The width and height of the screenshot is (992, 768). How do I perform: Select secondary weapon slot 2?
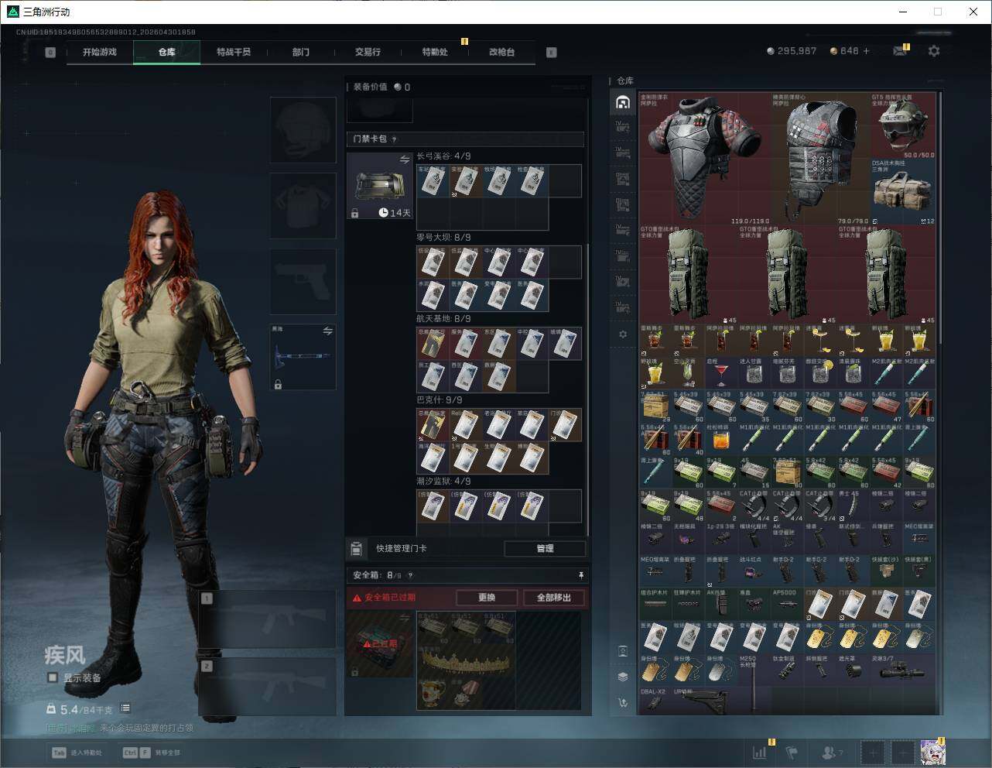268,686
